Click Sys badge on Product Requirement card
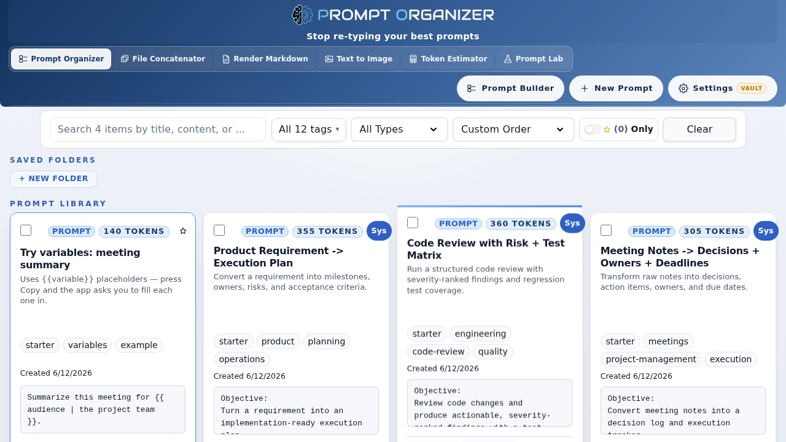Screen dimensions: 786x442 click(379, 231)
